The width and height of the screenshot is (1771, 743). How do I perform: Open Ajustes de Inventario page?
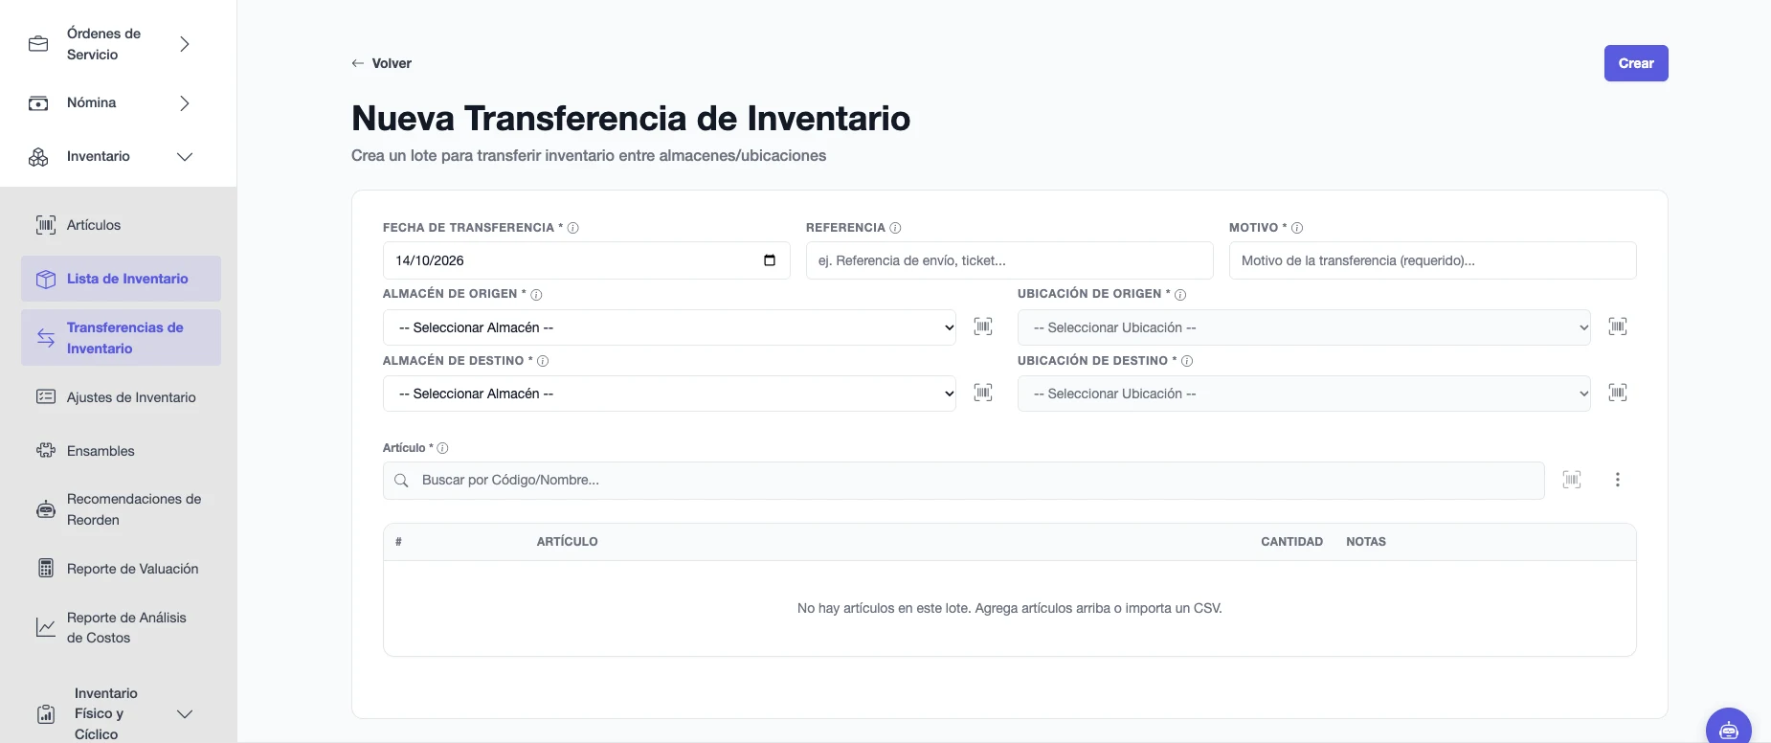pyautogui.click(x=121, y=397)
